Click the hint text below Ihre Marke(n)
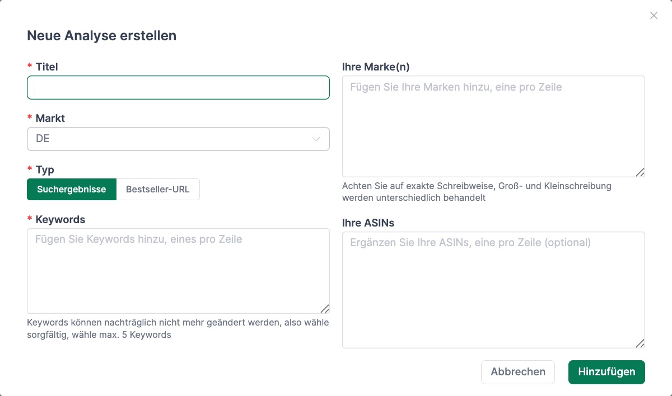Viewport: 672px width, 396px height. (x=477, y=192)
